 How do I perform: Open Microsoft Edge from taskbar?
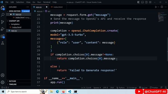[x=57, y=92]
